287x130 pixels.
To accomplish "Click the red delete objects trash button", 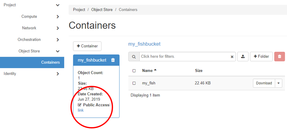I will pos(279,56).
